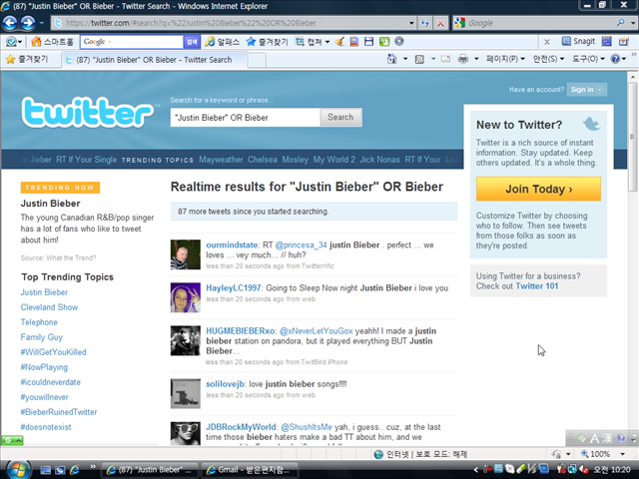The image size is (639, 479).
Task: Open the 100% zoom level dropdown
Action: 623,454
